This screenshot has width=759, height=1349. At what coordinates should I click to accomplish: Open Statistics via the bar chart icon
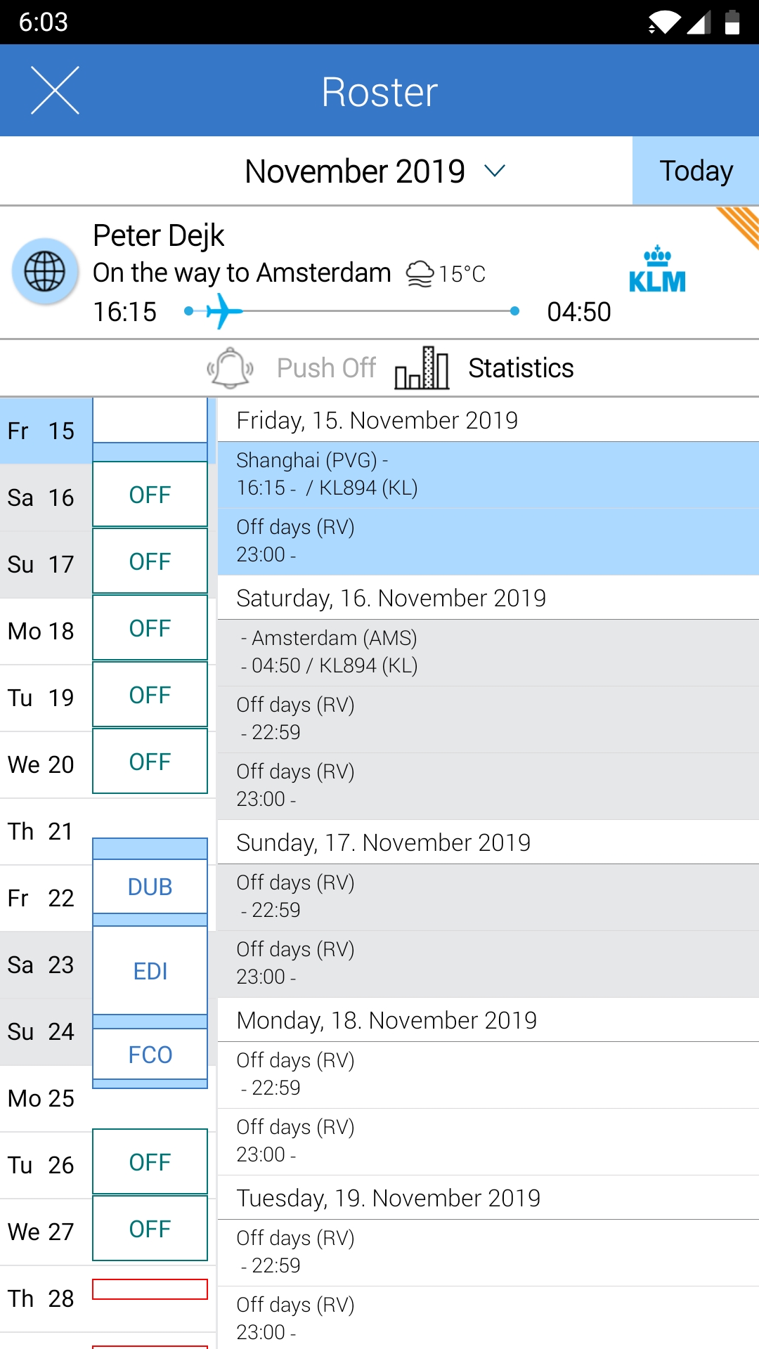pyautogui.click(x=422, y=367)
